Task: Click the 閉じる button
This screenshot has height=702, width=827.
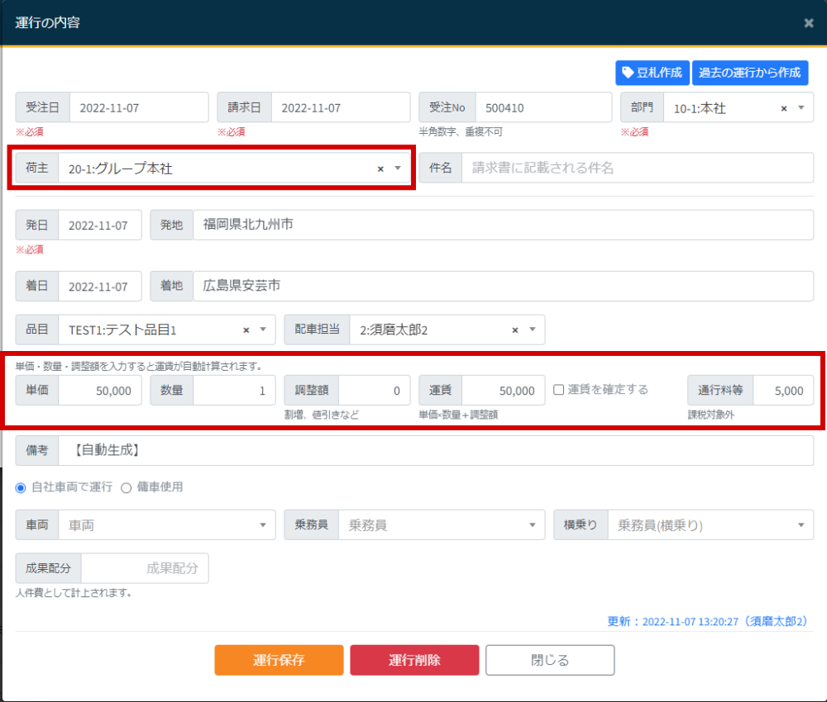Action: [550, 660]
